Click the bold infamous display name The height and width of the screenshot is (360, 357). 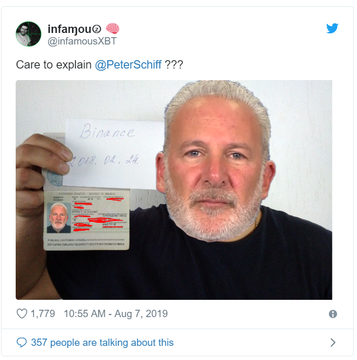pos(74,29)
